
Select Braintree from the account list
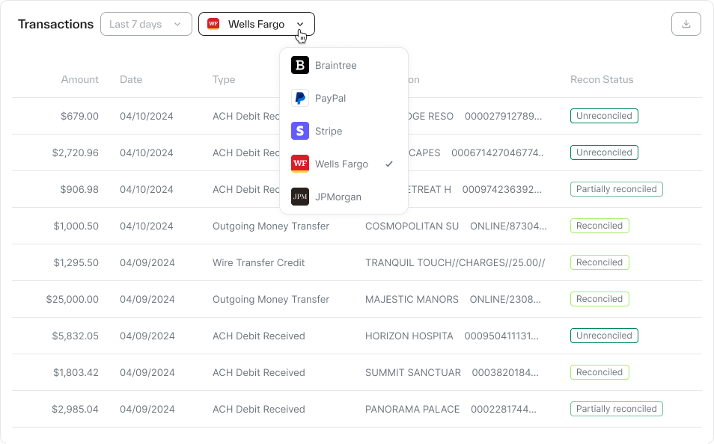pyautogui.click(x=336, y=66)
